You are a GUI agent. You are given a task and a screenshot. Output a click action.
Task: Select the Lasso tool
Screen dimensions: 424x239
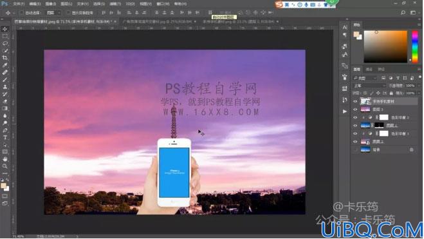(x=5, y=43)
